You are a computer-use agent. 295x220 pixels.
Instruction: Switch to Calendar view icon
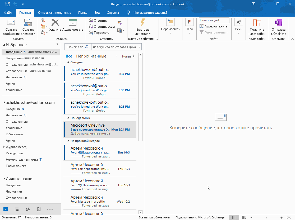17,209
